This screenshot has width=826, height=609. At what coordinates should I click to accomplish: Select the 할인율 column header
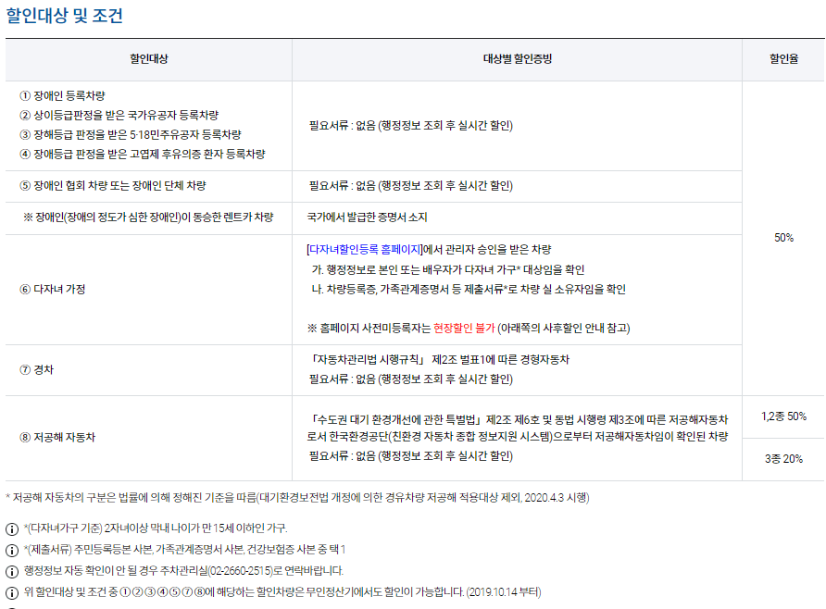pyautogui.click(x=783, y=59)
